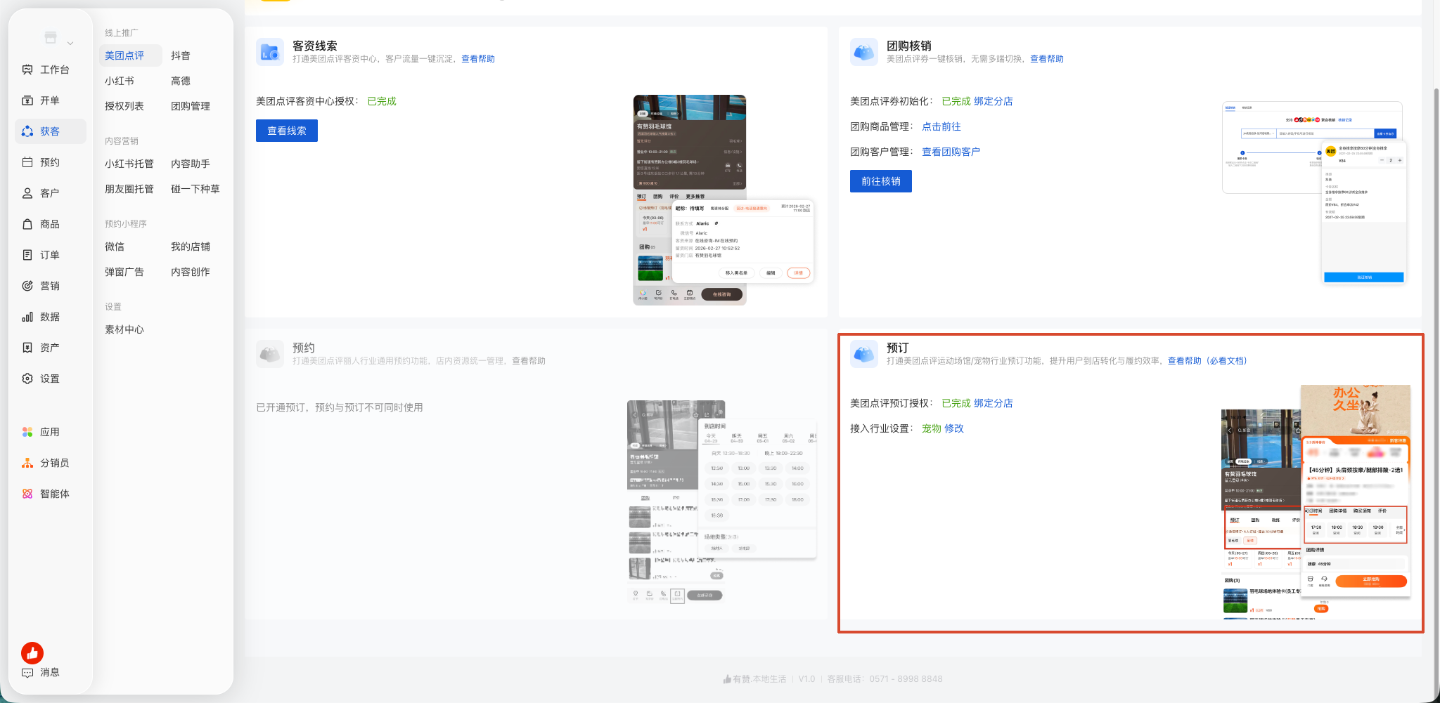Click the 团购核销 card cloud icon
Screen dimensions: 1440x703
click(864, 52)
